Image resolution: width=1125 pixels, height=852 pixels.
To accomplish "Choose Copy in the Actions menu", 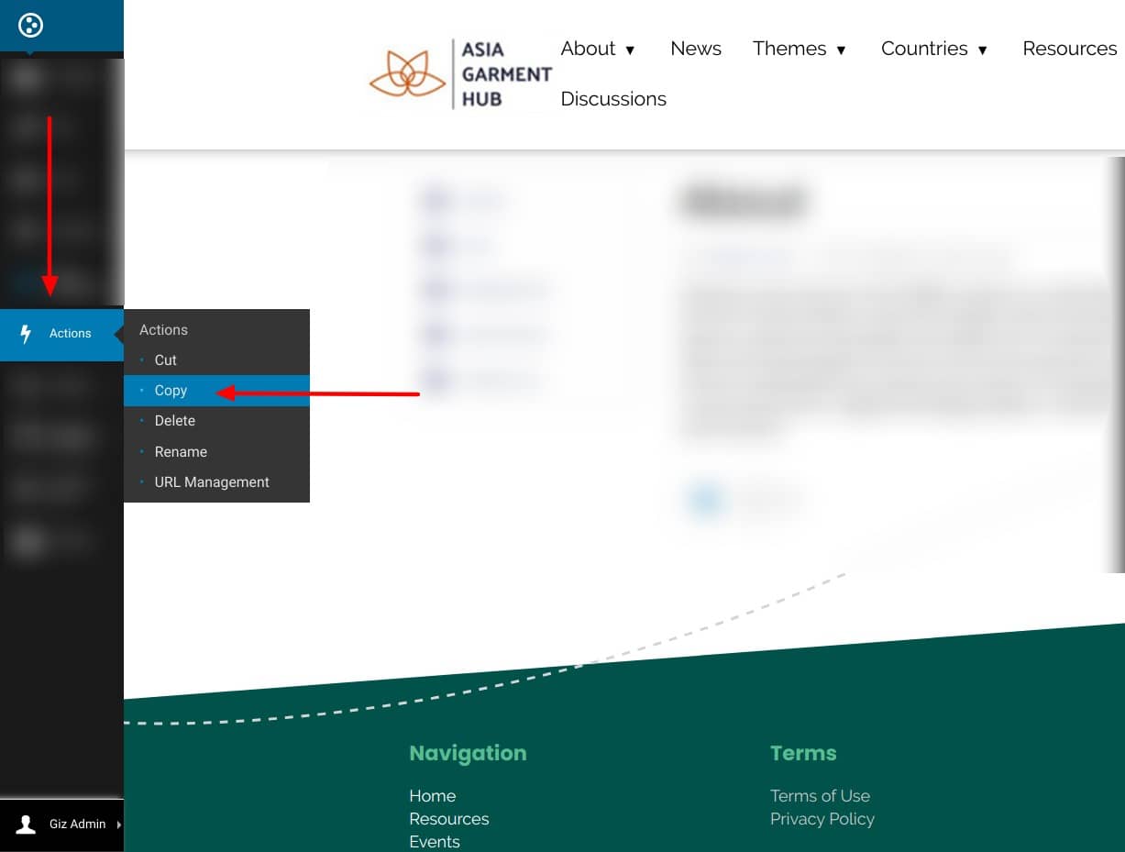I will pos(171,391).
